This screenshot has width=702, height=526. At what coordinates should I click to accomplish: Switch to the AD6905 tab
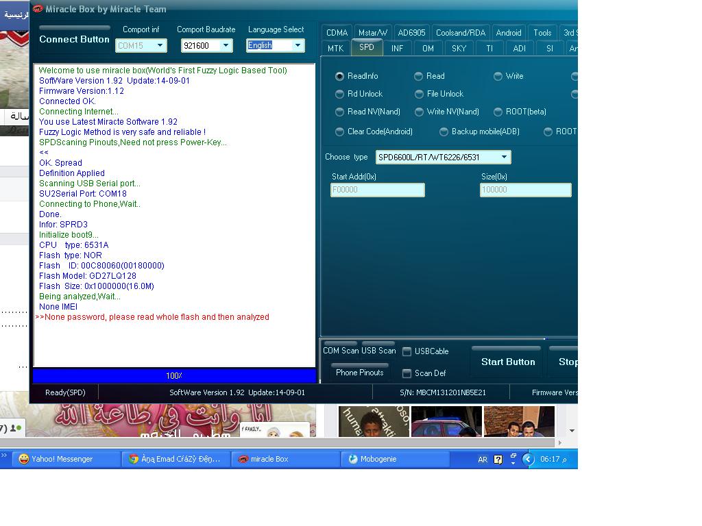tap(411, 33)
